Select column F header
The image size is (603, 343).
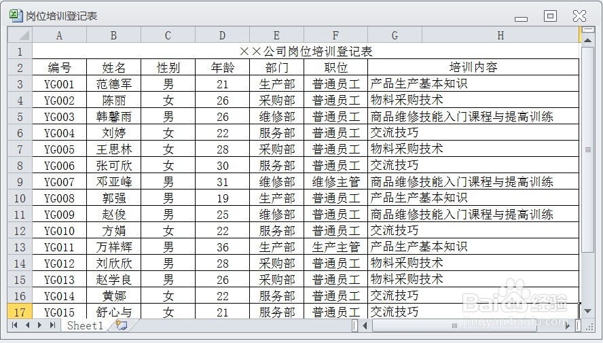pyautogui.click(x=335, y=35)
